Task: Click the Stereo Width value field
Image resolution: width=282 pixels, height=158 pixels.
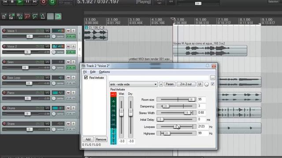Action: 202,113
